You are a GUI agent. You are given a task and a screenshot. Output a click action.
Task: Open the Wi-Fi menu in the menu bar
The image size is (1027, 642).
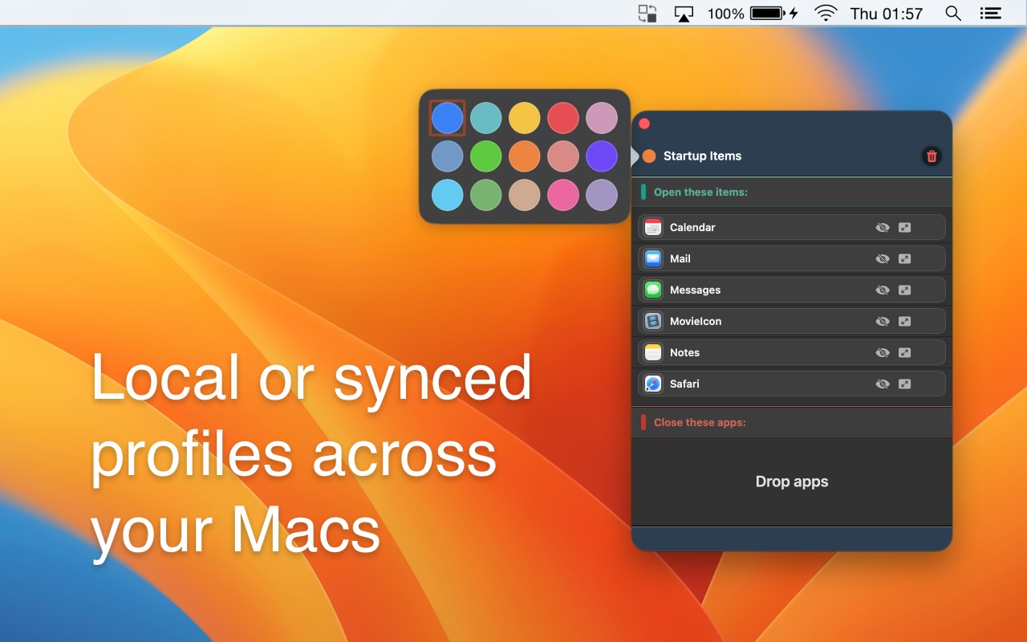826,13
